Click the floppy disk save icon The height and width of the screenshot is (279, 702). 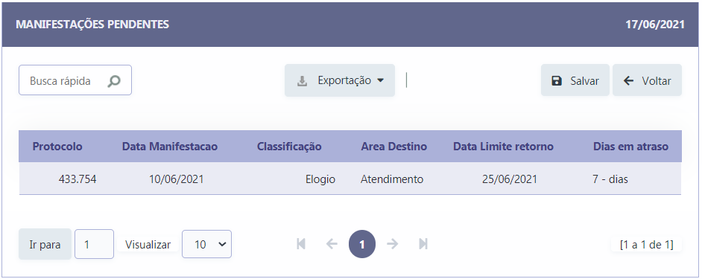[x=557, y=81]
